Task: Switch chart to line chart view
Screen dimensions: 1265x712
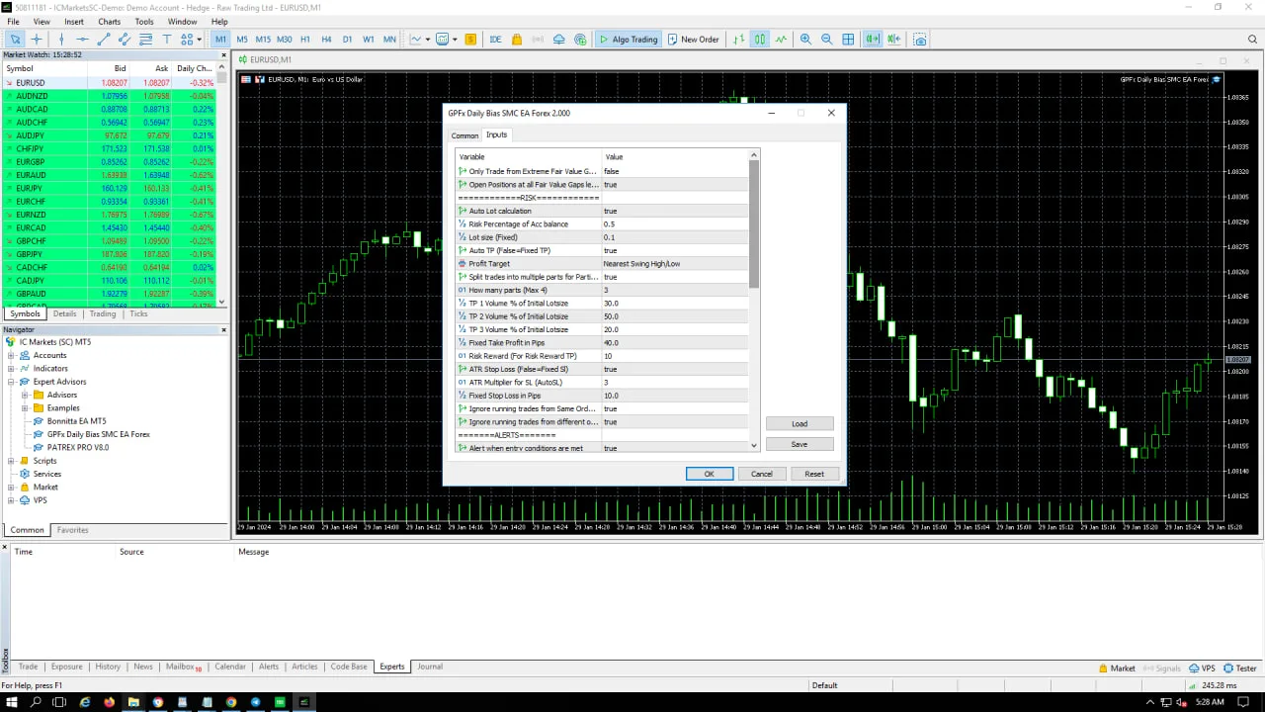Action: (x=781, y=40)
